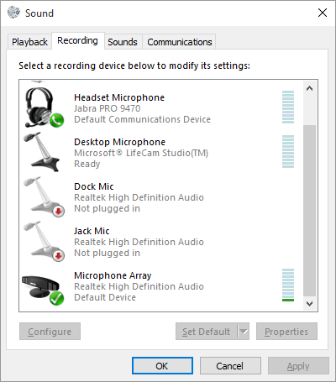
Task: Switch to the Communications tab
Action: pyautogui.click(x=180, y=42)
